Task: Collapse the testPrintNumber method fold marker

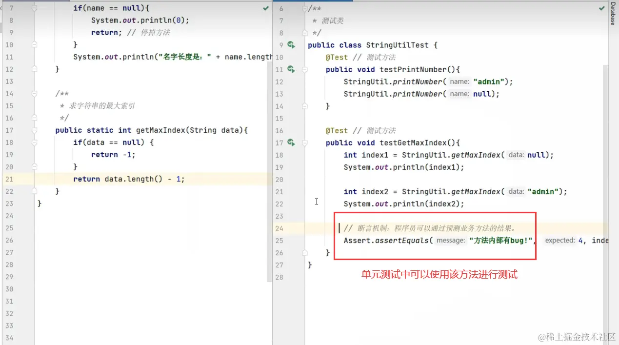Action: coord(305,69)
